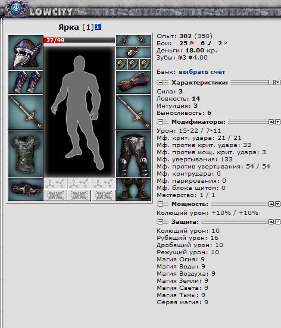The width and height of the screenshot is (281, 328).
Task: Collapse the Модификаторы section
Action: coord(160,122)
